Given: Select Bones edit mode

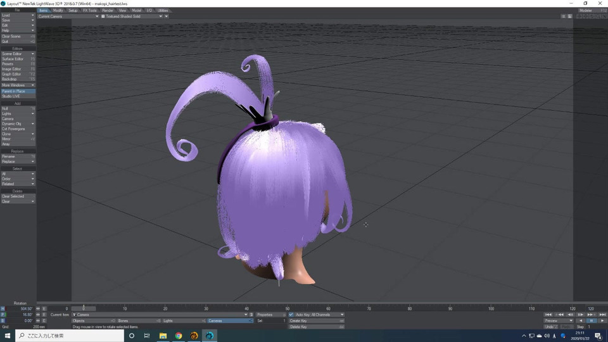Looking at the screenshot, I should click(x=139, y=320).
